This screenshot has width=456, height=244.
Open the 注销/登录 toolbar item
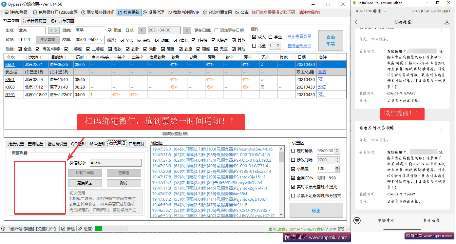click(x=16, y=12)
